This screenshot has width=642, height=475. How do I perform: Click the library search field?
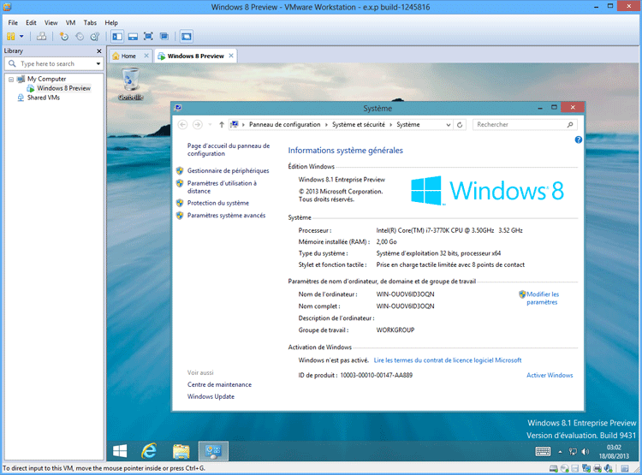click(x=53, y=64)
